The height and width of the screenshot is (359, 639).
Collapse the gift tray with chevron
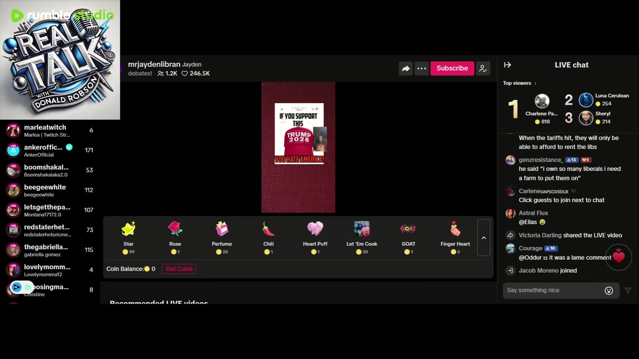coord(484,238)
